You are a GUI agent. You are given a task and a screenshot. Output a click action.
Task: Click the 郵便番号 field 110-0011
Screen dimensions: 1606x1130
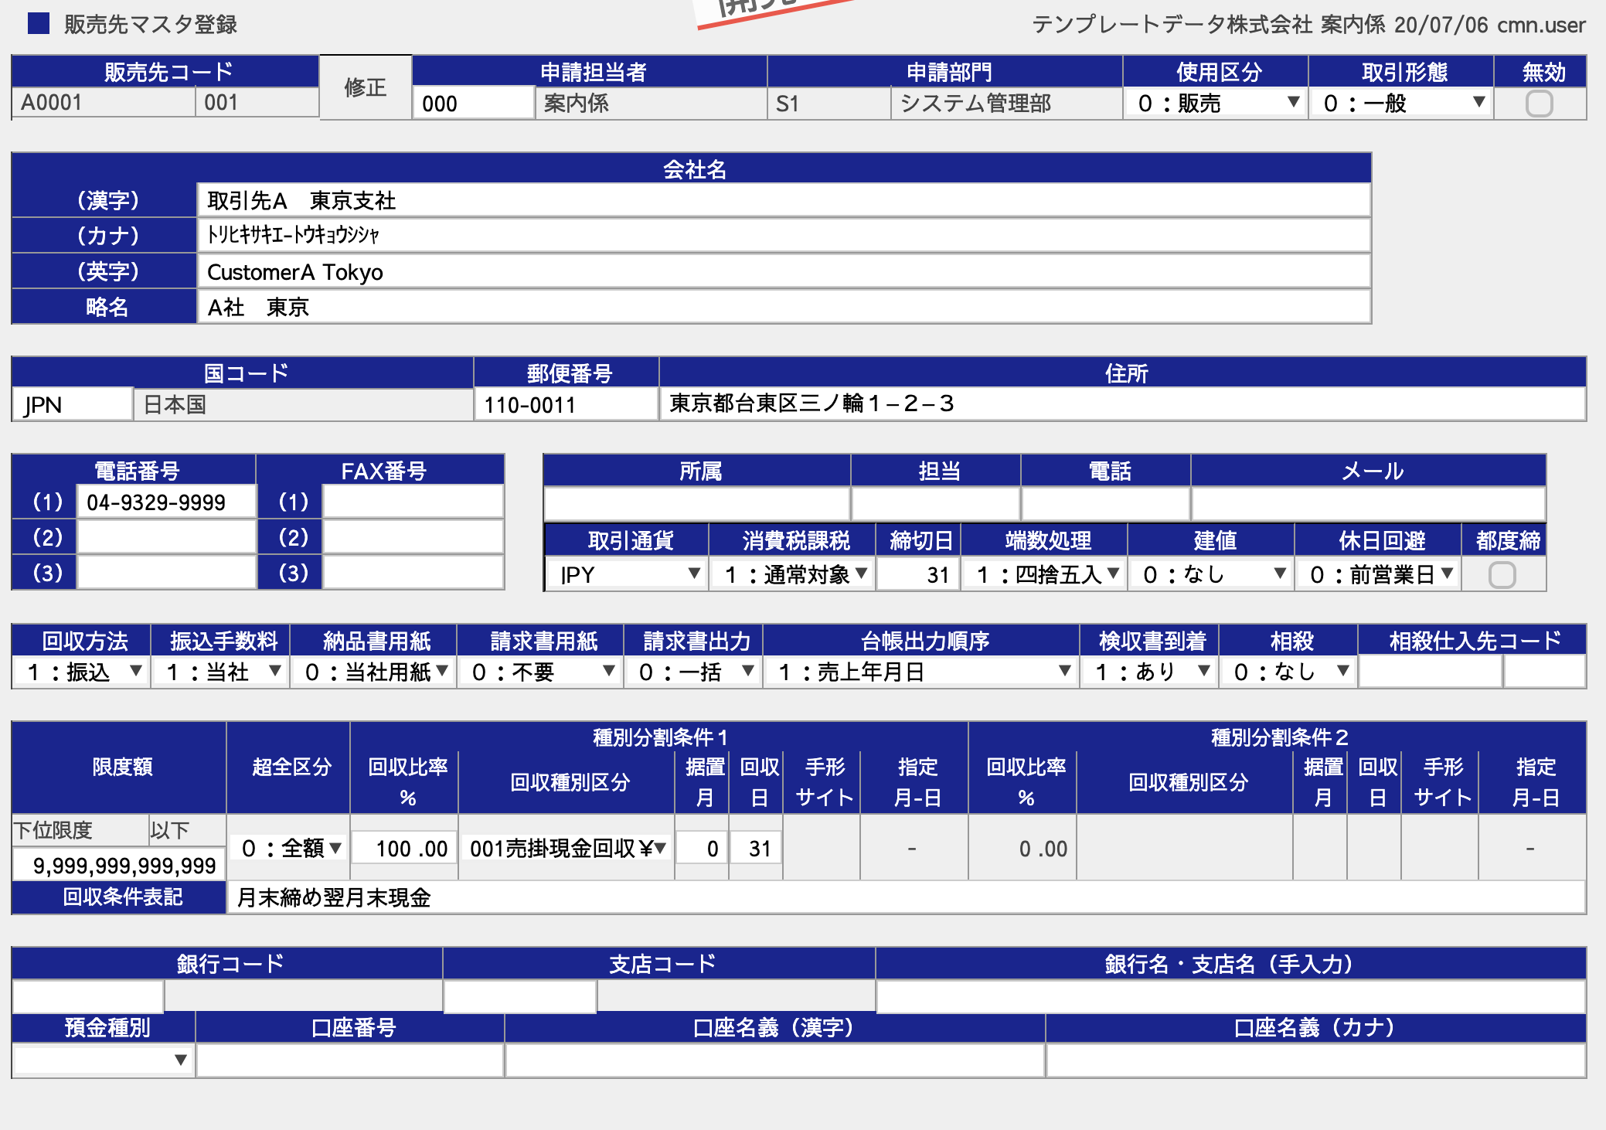click(x=566, y=404)
